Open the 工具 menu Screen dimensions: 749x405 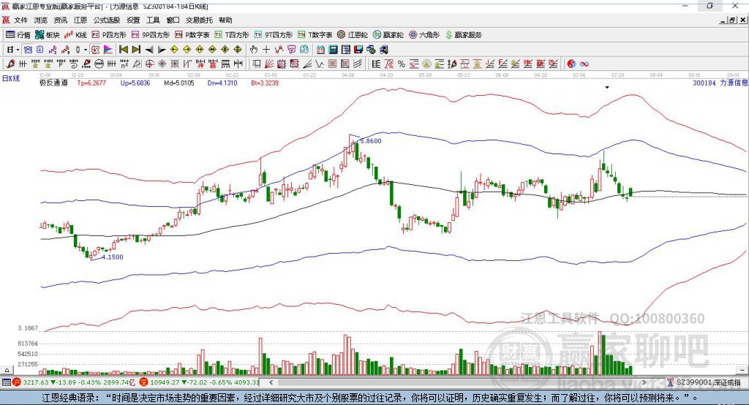point(153,20)
